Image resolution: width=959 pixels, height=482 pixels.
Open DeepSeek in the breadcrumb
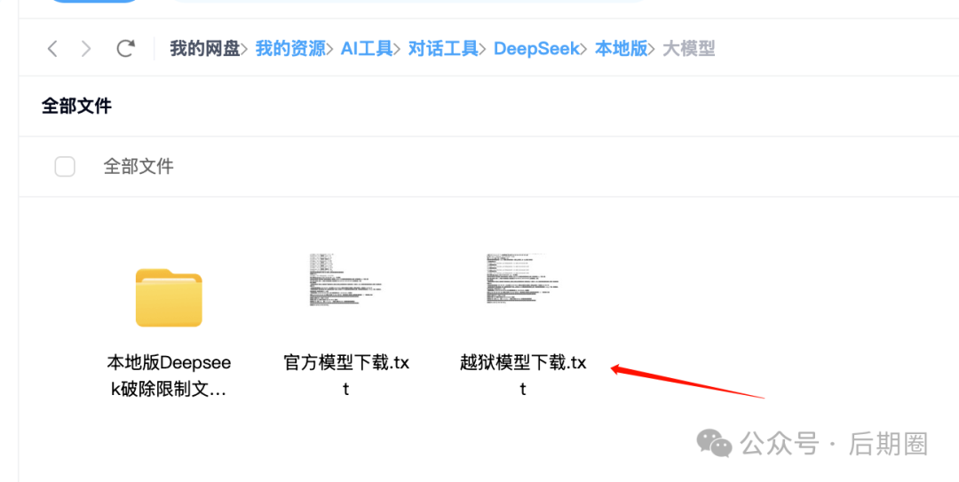tap(536, 48)
